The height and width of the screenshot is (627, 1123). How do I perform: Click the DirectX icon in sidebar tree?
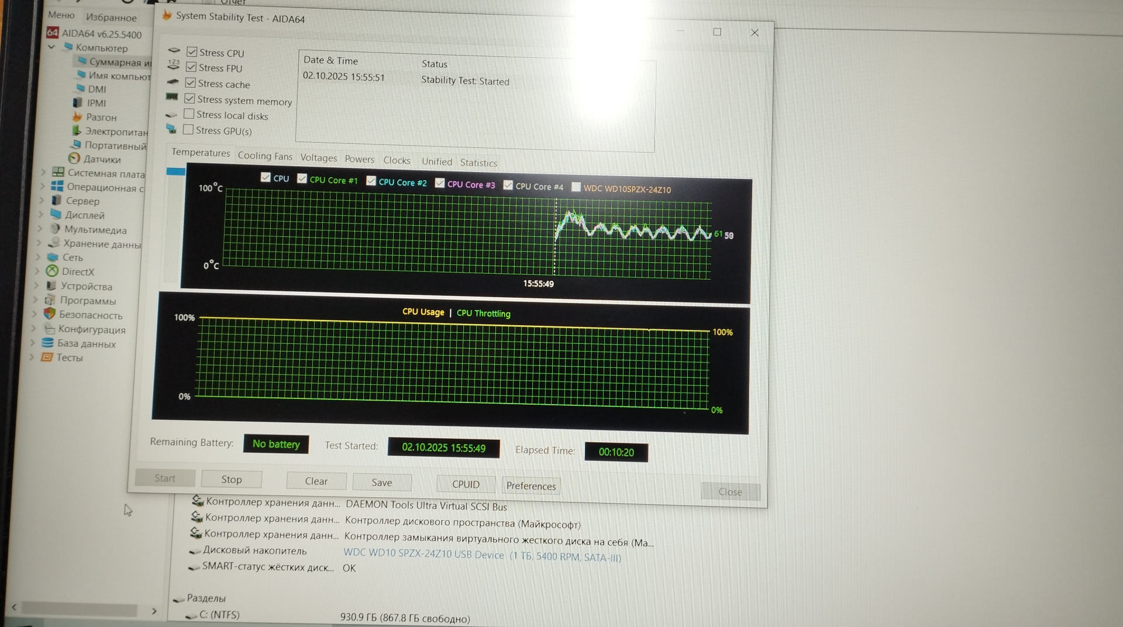click(53, 271)
